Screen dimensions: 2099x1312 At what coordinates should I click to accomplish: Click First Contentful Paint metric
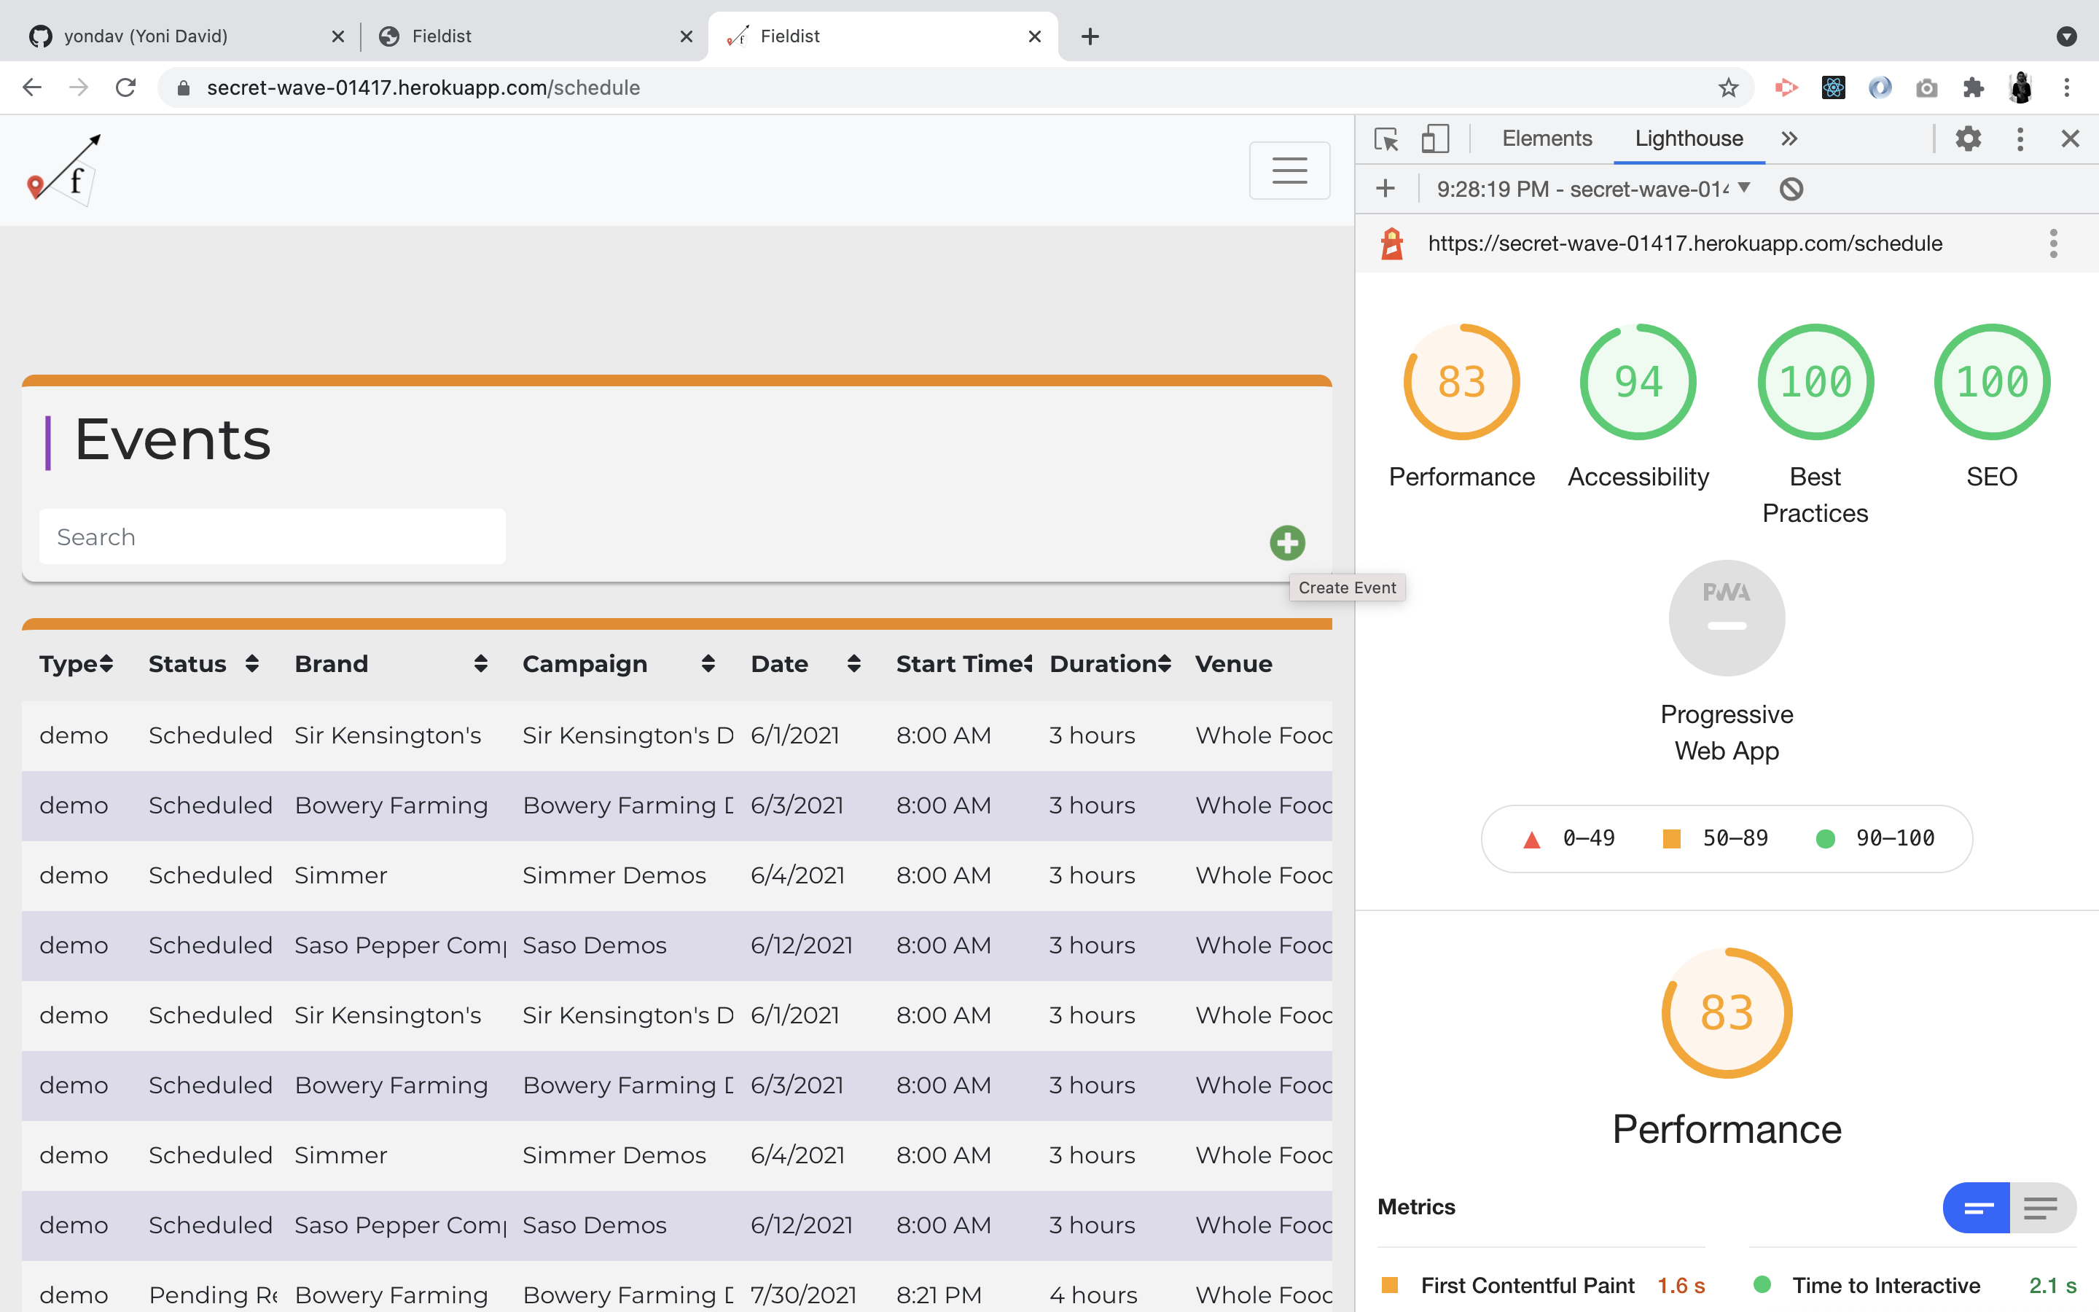point(1541,1285)
